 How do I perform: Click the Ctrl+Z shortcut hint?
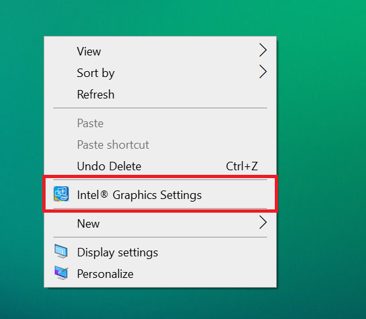242,166
